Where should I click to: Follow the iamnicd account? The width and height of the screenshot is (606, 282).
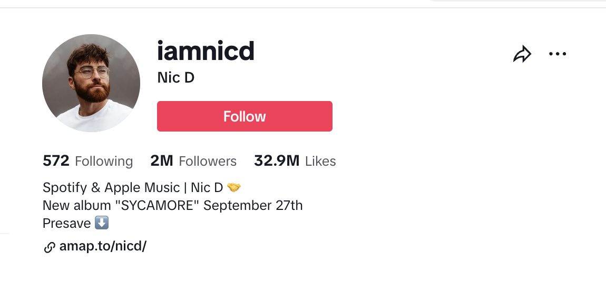coord(245,116)
